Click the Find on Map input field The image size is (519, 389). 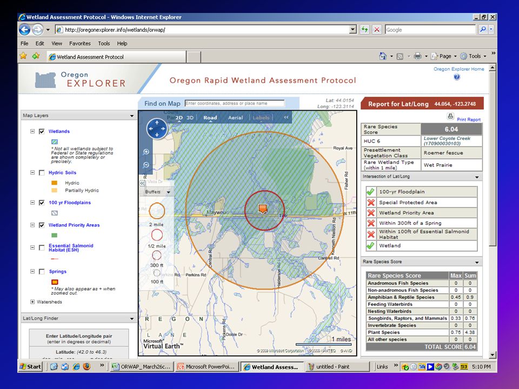(x=234, y=103)
